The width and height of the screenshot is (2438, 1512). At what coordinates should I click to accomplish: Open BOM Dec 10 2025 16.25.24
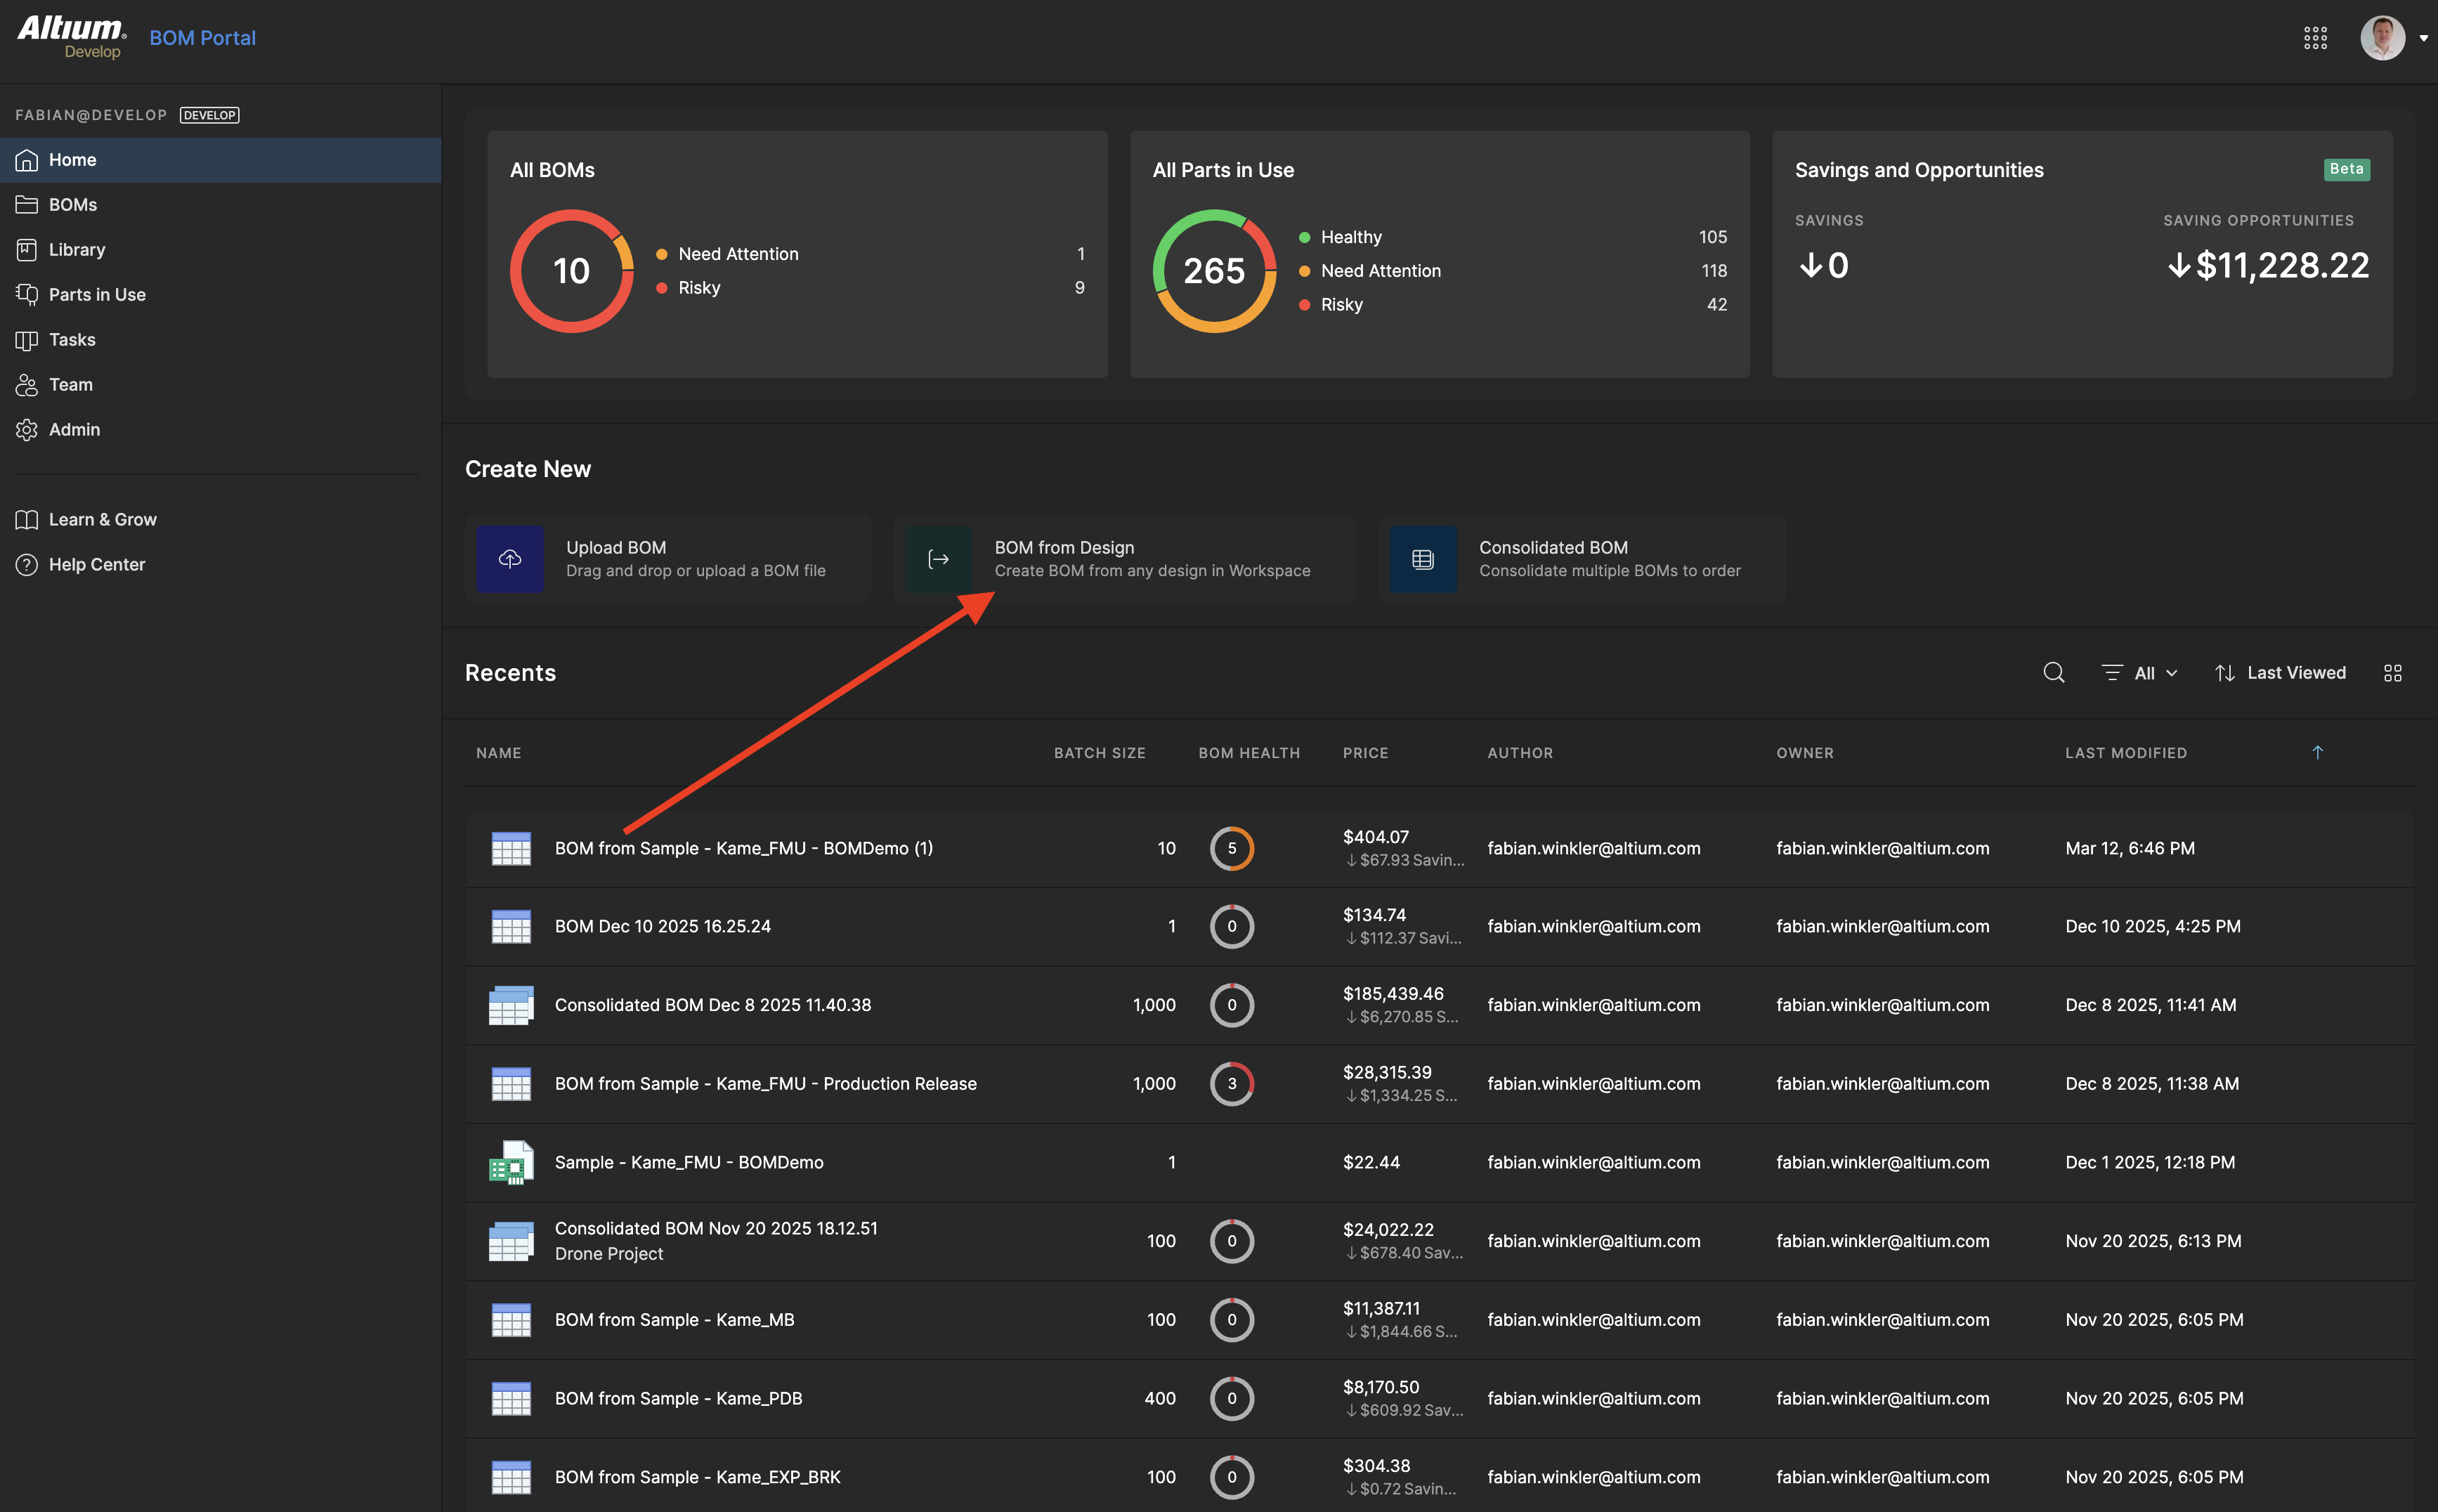click(x=663, y=926)
